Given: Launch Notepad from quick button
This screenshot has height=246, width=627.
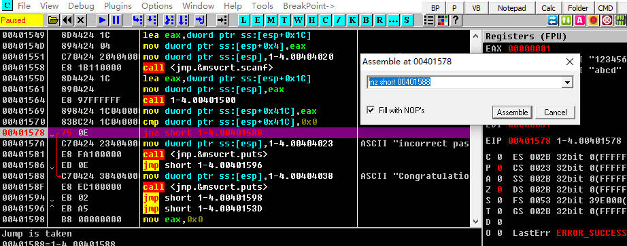Looking at the screenshot, I should (512, 8).
